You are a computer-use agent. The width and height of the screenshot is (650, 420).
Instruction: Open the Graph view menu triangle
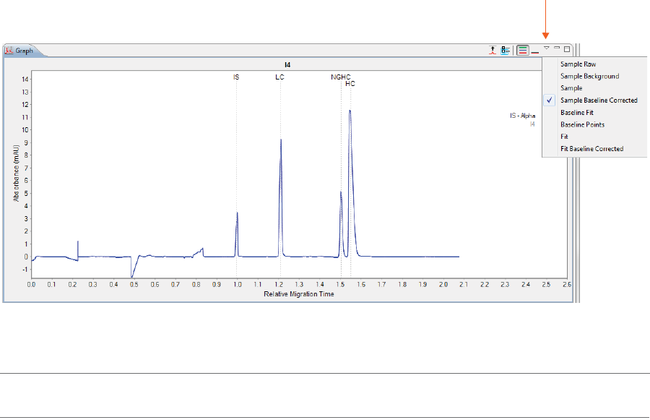coord(547,48)
